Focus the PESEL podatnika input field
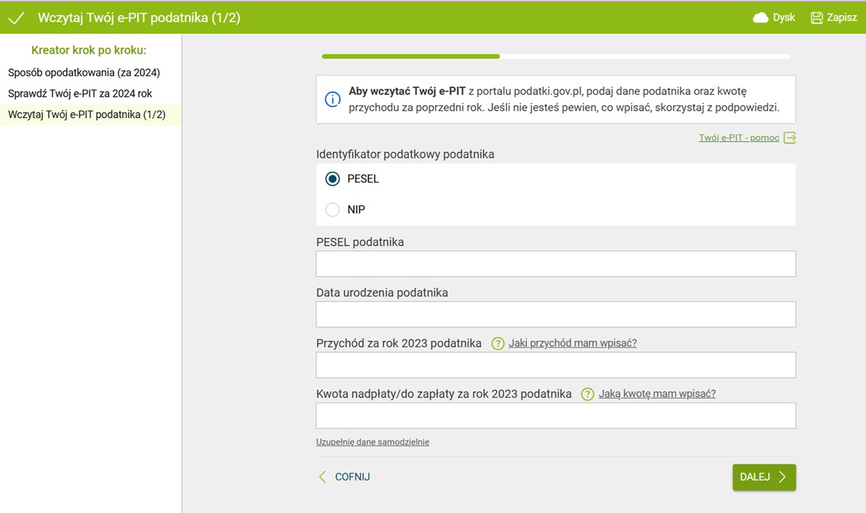866x513 pixels. tap(555, 263)
